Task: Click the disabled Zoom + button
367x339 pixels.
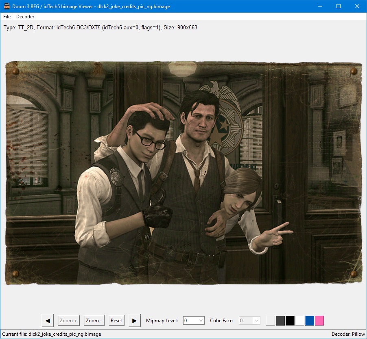Action: (69, 321)
